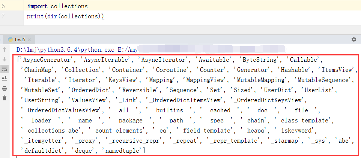361x158 pixels.
Task: Click '_starmap' in console output
Action: click(x=284, y=140)
